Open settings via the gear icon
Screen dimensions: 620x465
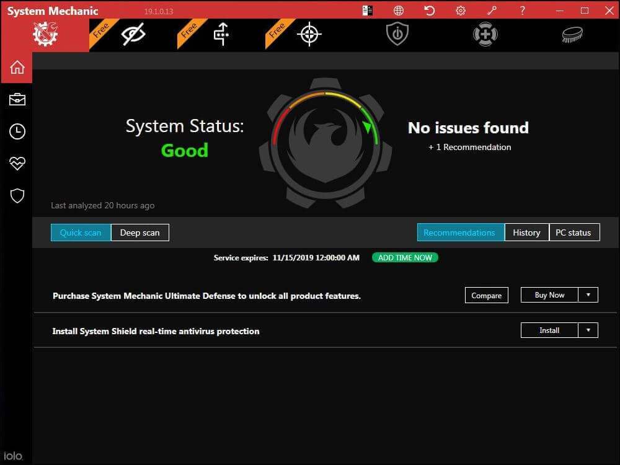pyautogui.click(x=460, y=10)
